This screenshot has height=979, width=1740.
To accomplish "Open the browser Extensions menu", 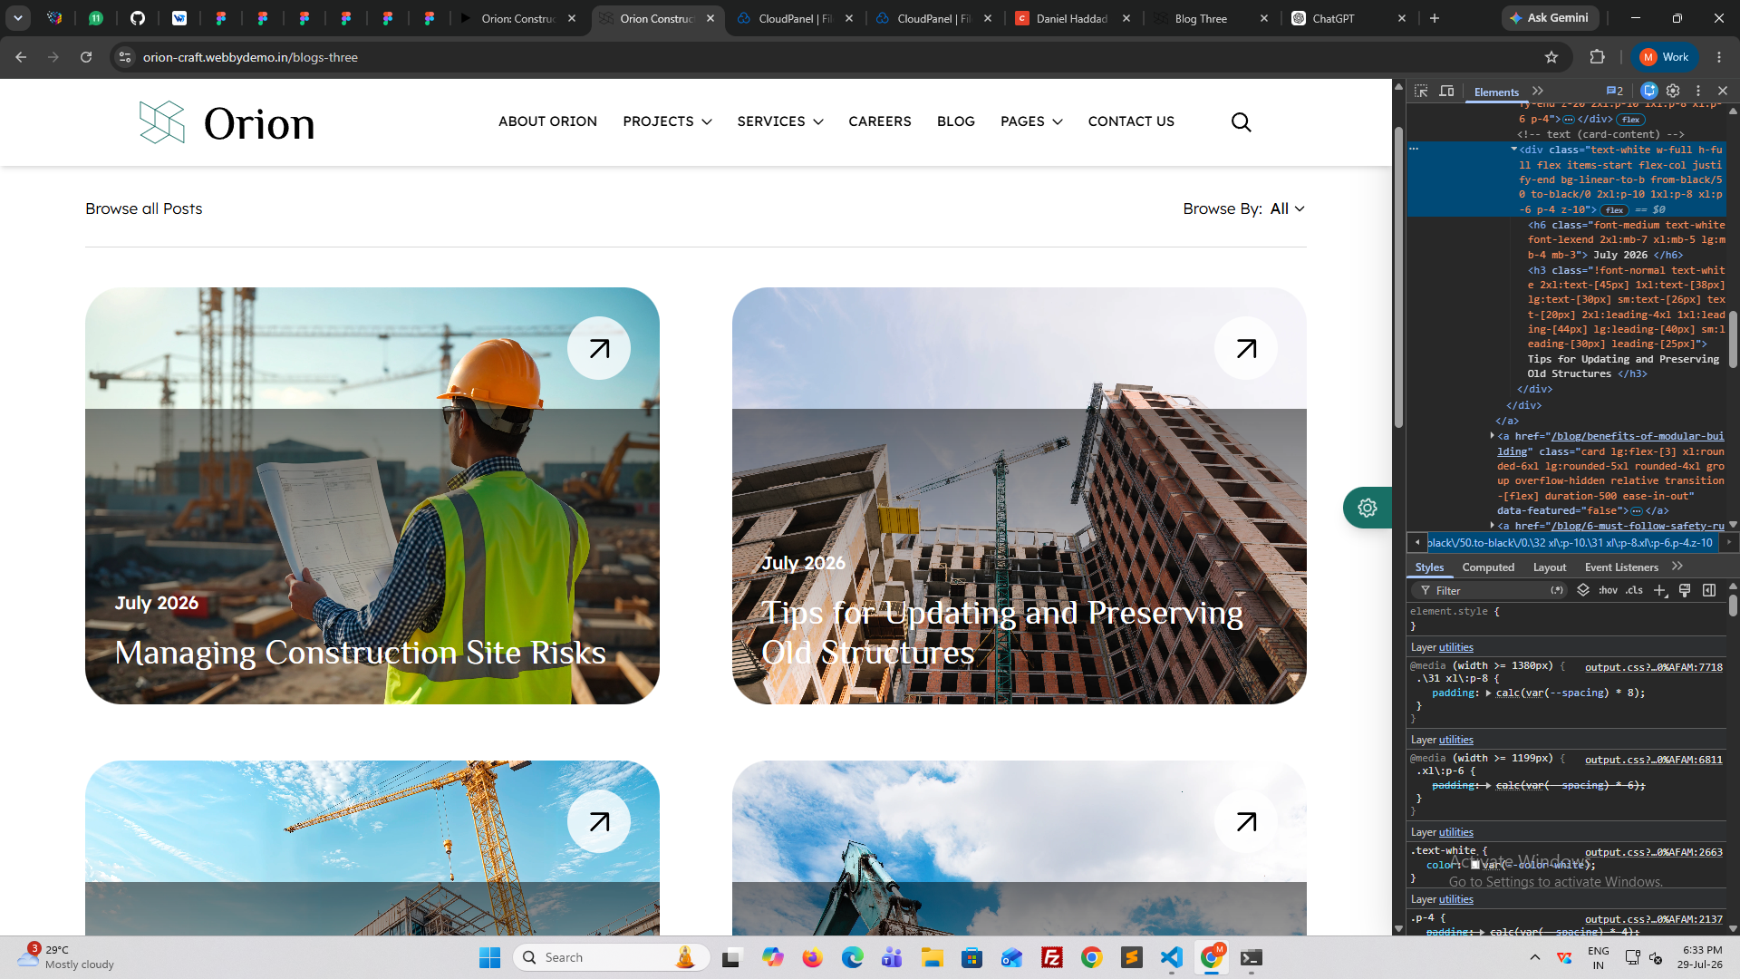I will (1597, 57).
